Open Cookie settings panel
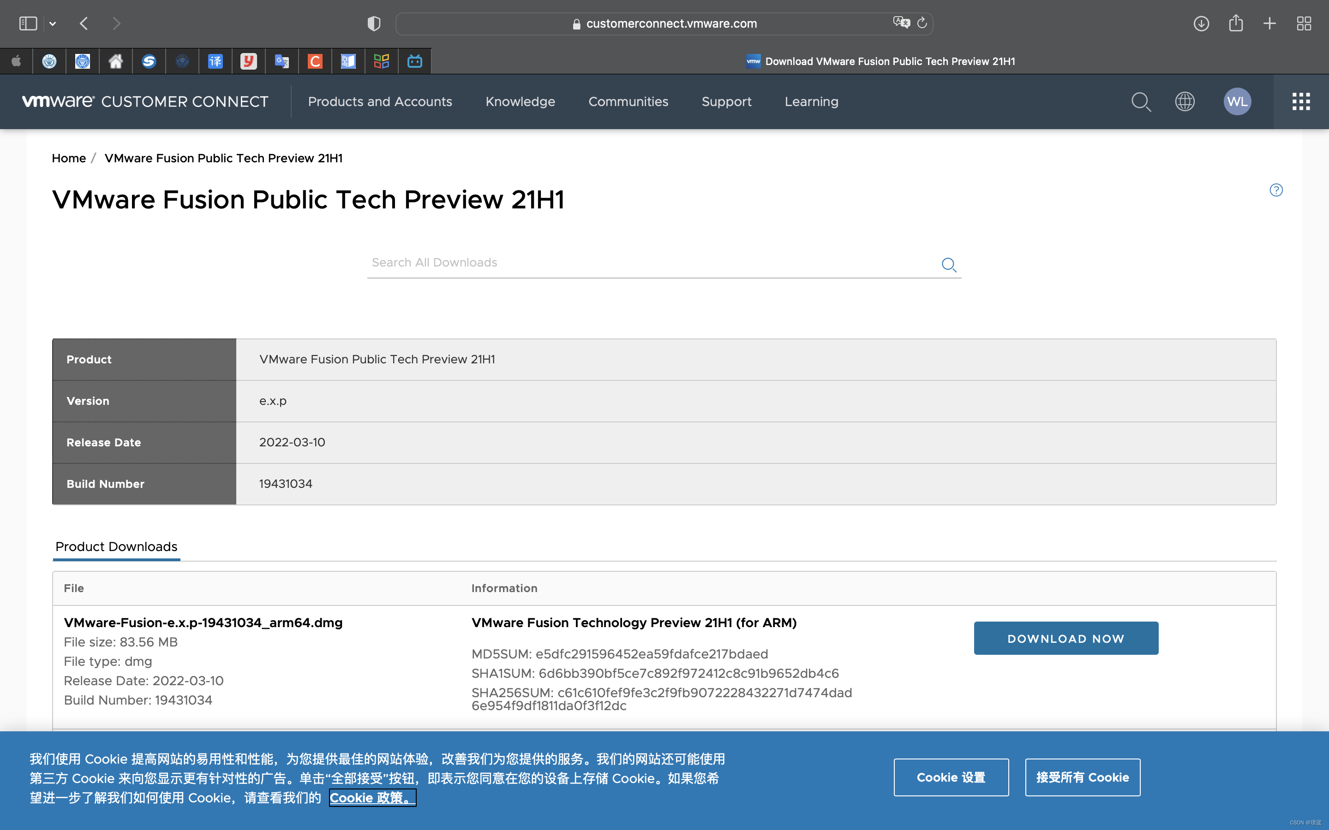This screenshot has height=830, width=1329. coord(951,777)
